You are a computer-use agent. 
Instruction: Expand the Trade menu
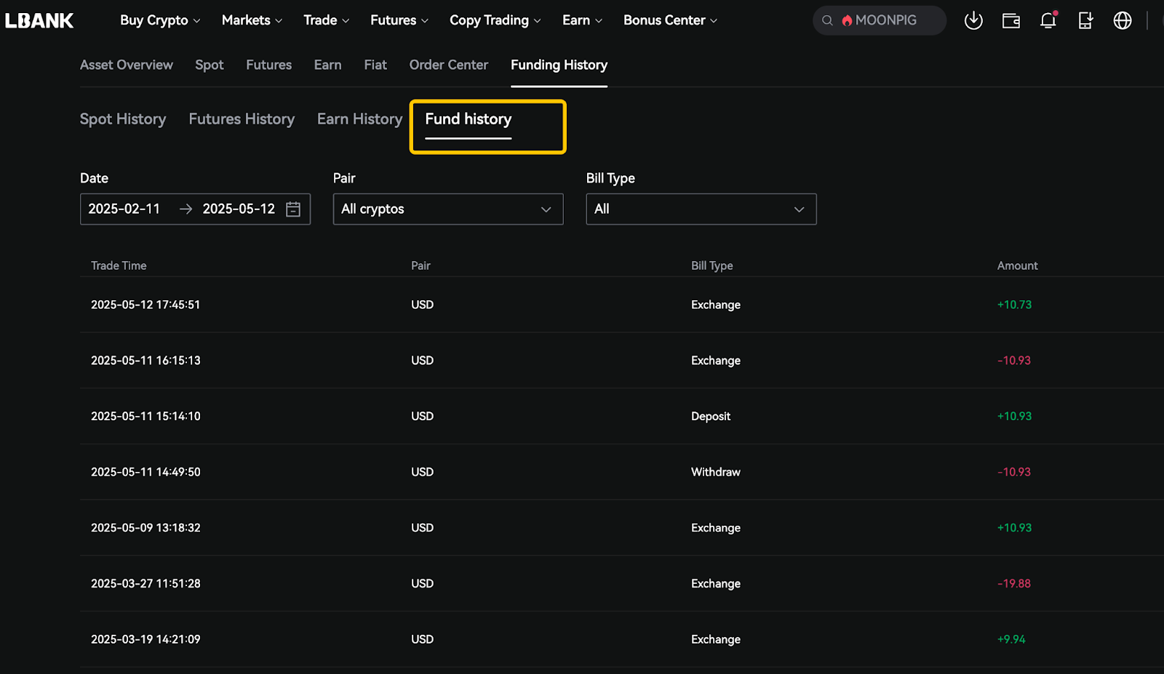click(x=326, y=20)
